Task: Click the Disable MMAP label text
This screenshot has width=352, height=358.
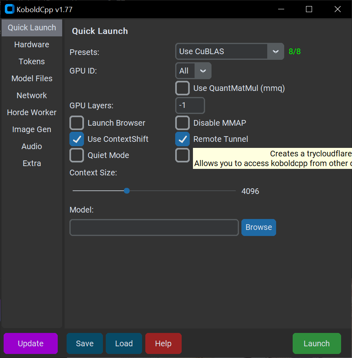Action: point(220,123)
